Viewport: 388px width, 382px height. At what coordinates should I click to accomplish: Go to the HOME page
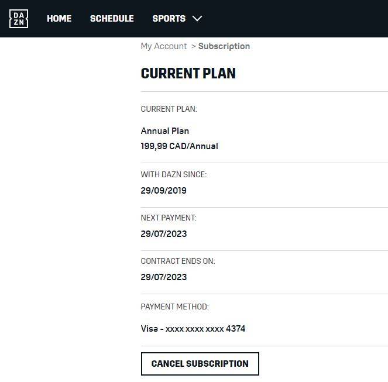(x=59, y=19)
